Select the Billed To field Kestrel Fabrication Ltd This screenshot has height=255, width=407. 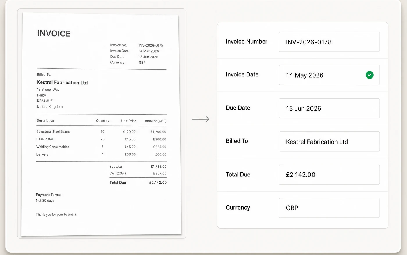point(329,142)
